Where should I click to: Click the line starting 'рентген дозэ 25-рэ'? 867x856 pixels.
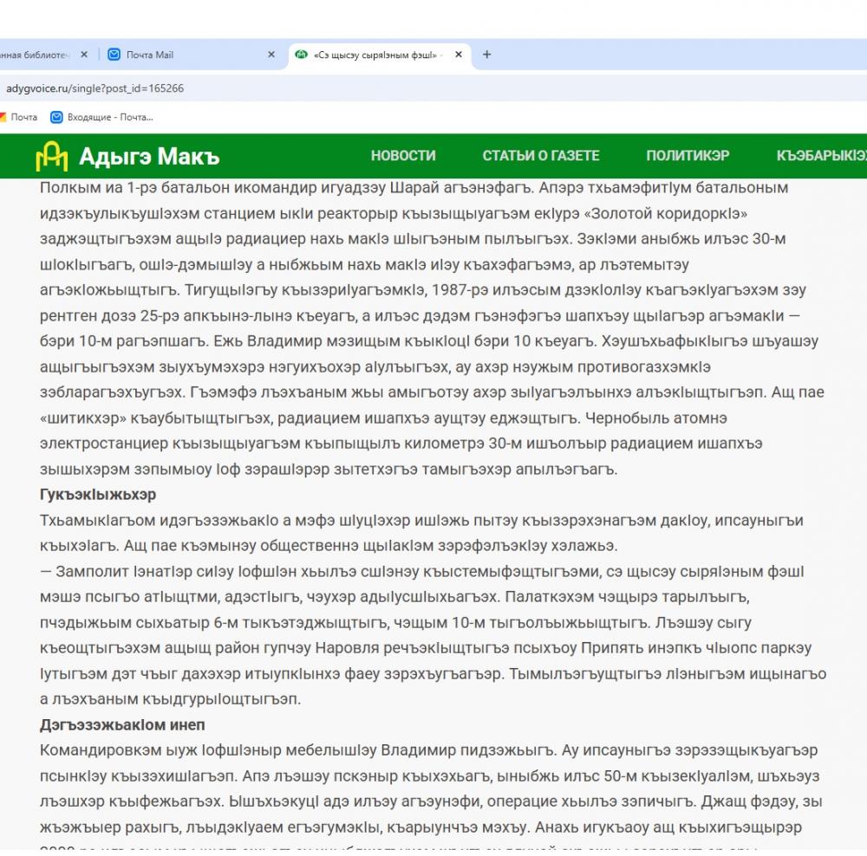[420, 316]
